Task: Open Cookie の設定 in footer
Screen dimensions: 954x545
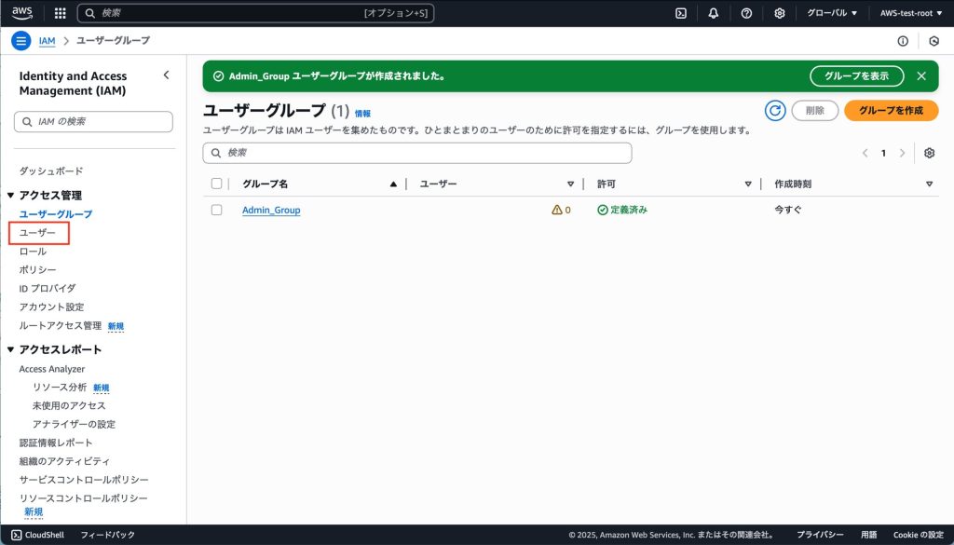Action: (x=918, y=535)
